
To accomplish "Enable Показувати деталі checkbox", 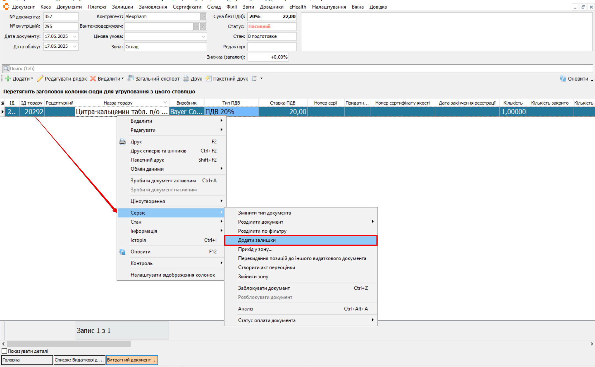I will click(x=4, y=351).
